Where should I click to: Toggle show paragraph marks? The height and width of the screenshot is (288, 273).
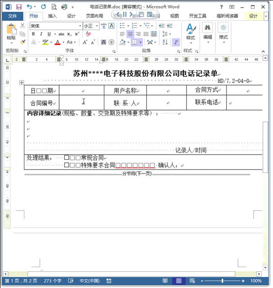coord(176,42)
